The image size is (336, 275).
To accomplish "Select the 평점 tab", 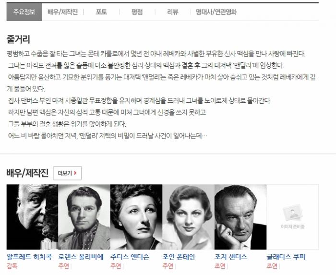I will click(x=137, y=12).
